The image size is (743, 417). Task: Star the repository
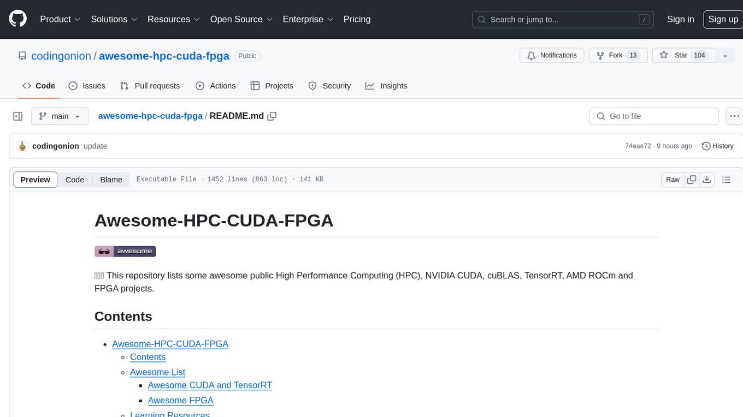[684, 55]
